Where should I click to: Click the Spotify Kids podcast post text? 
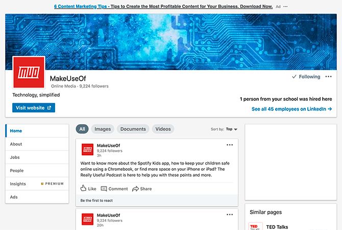tap(155, 169)
